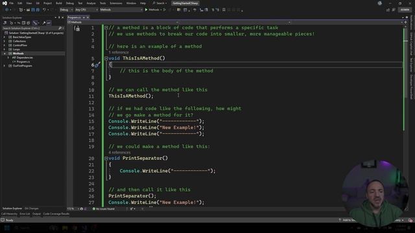Open the Project menu
The height and width of the screenshot is (233, 415).
(x=47, y=3)
